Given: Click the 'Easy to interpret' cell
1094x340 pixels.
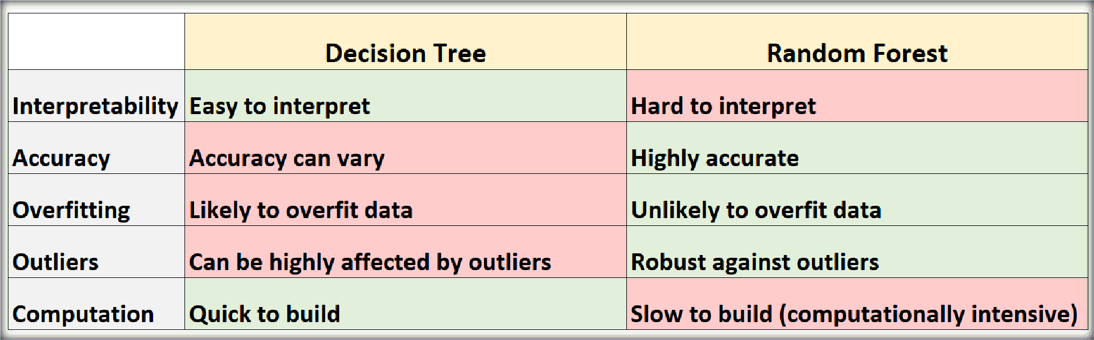Looking at the screenshot, I should click(x=405, y=96).
